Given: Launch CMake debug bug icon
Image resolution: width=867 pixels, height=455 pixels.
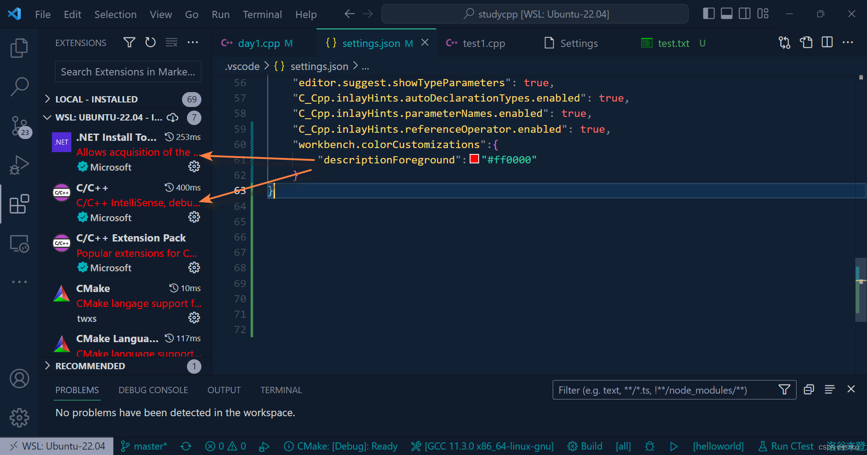Looking at the screenshot, I should click(x=650, y=446).
